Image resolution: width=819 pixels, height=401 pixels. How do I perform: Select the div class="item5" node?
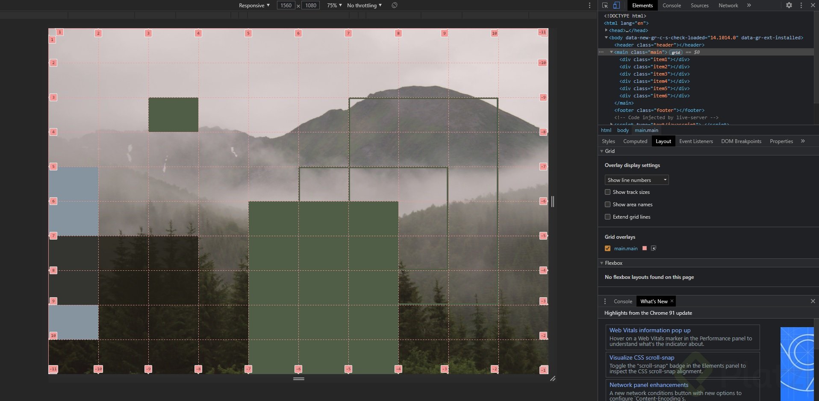coord(654,88)
